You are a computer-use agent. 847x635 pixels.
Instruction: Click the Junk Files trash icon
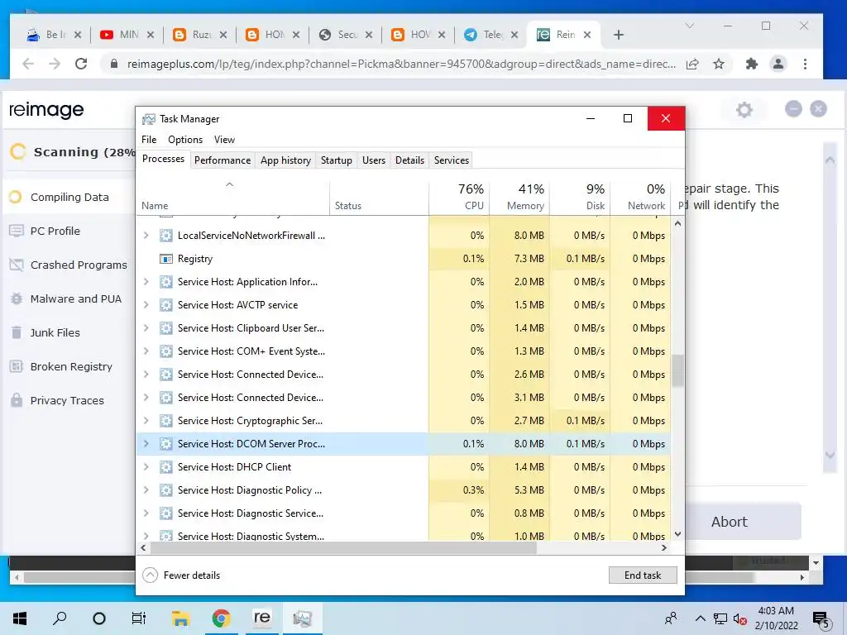point(17,332)
